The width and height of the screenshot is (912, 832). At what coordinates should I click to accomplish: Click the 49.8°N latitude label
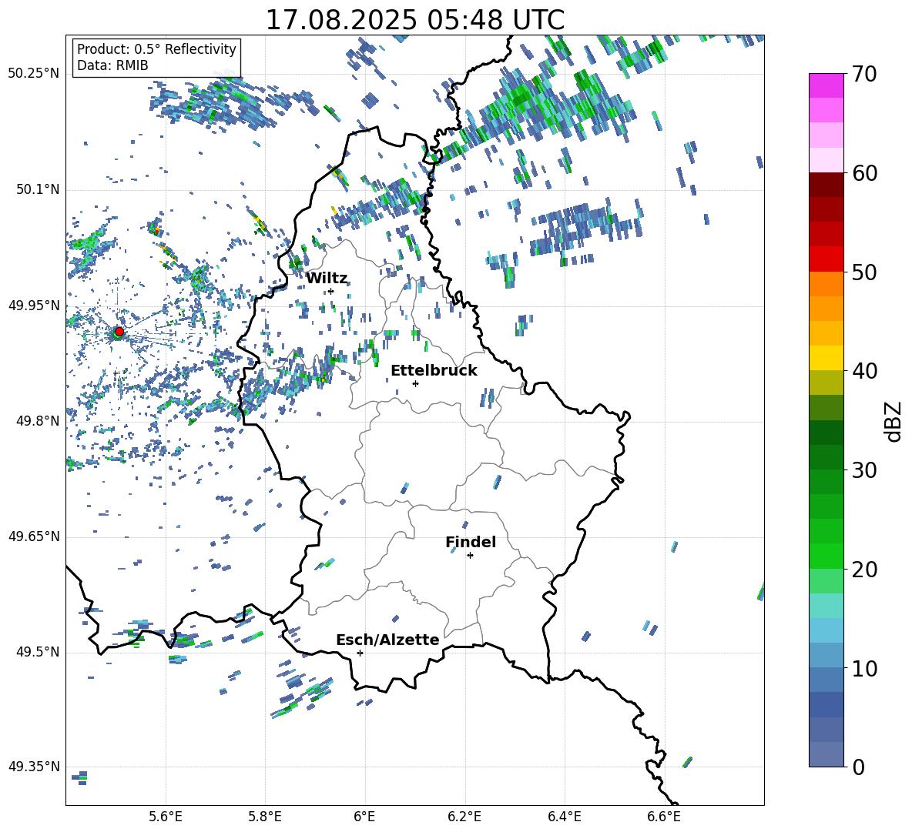click(37, 421)
